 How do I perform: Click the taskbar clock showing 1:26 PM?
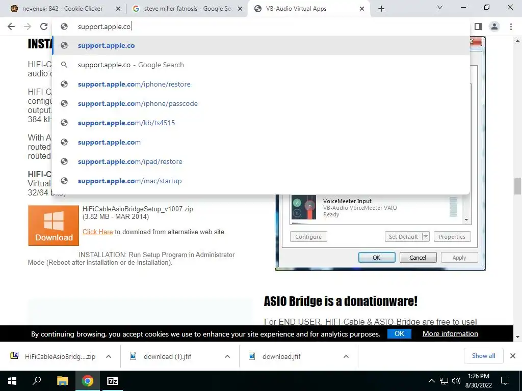click(478, 381)
